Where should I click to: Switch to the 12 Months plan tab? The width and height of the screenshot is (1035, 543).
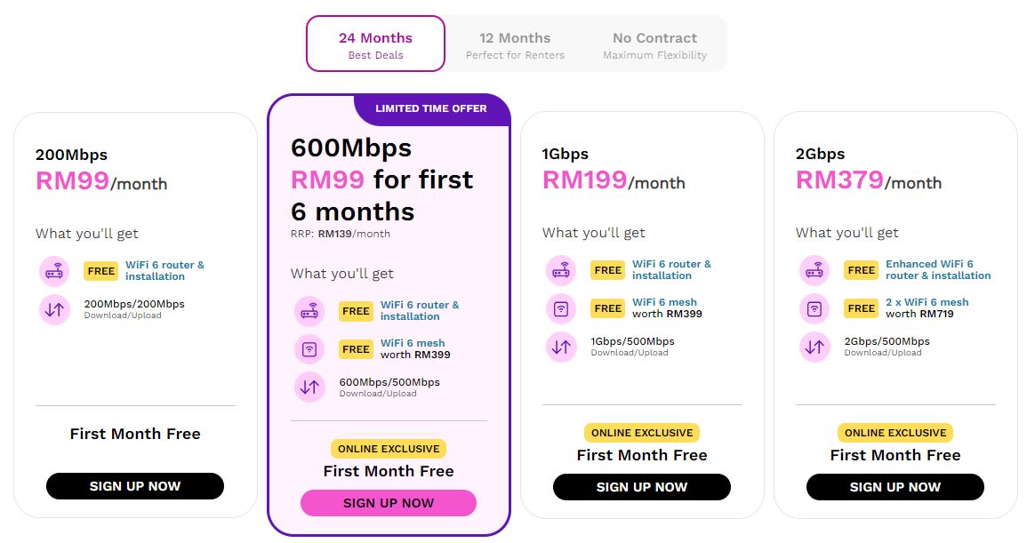(516, 44)
